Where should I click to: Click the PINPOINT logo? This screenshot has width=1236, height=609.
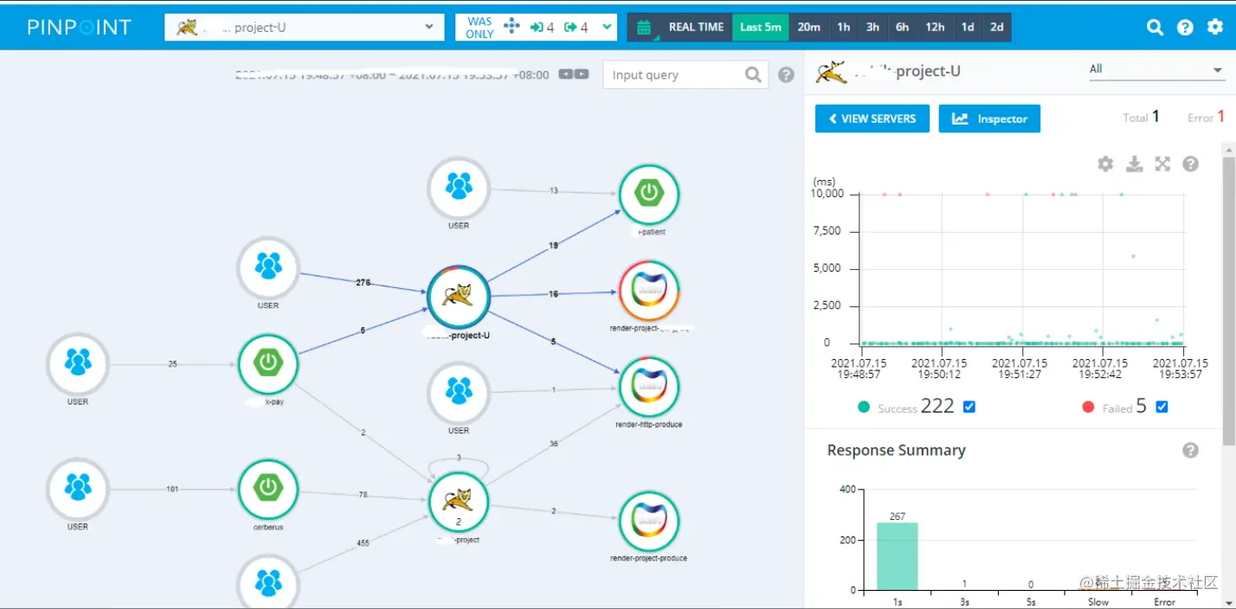[79, 27]
